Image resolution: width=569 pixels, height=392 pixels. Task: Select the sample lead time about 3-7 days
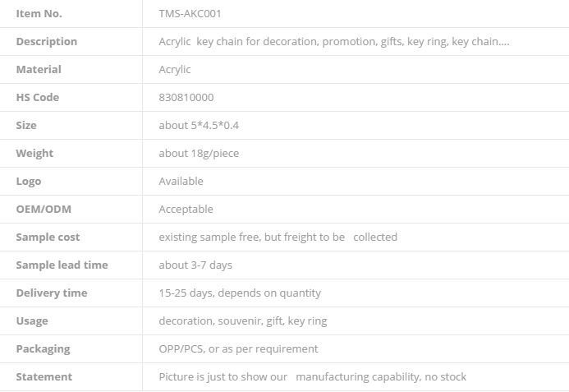(195, 265)
